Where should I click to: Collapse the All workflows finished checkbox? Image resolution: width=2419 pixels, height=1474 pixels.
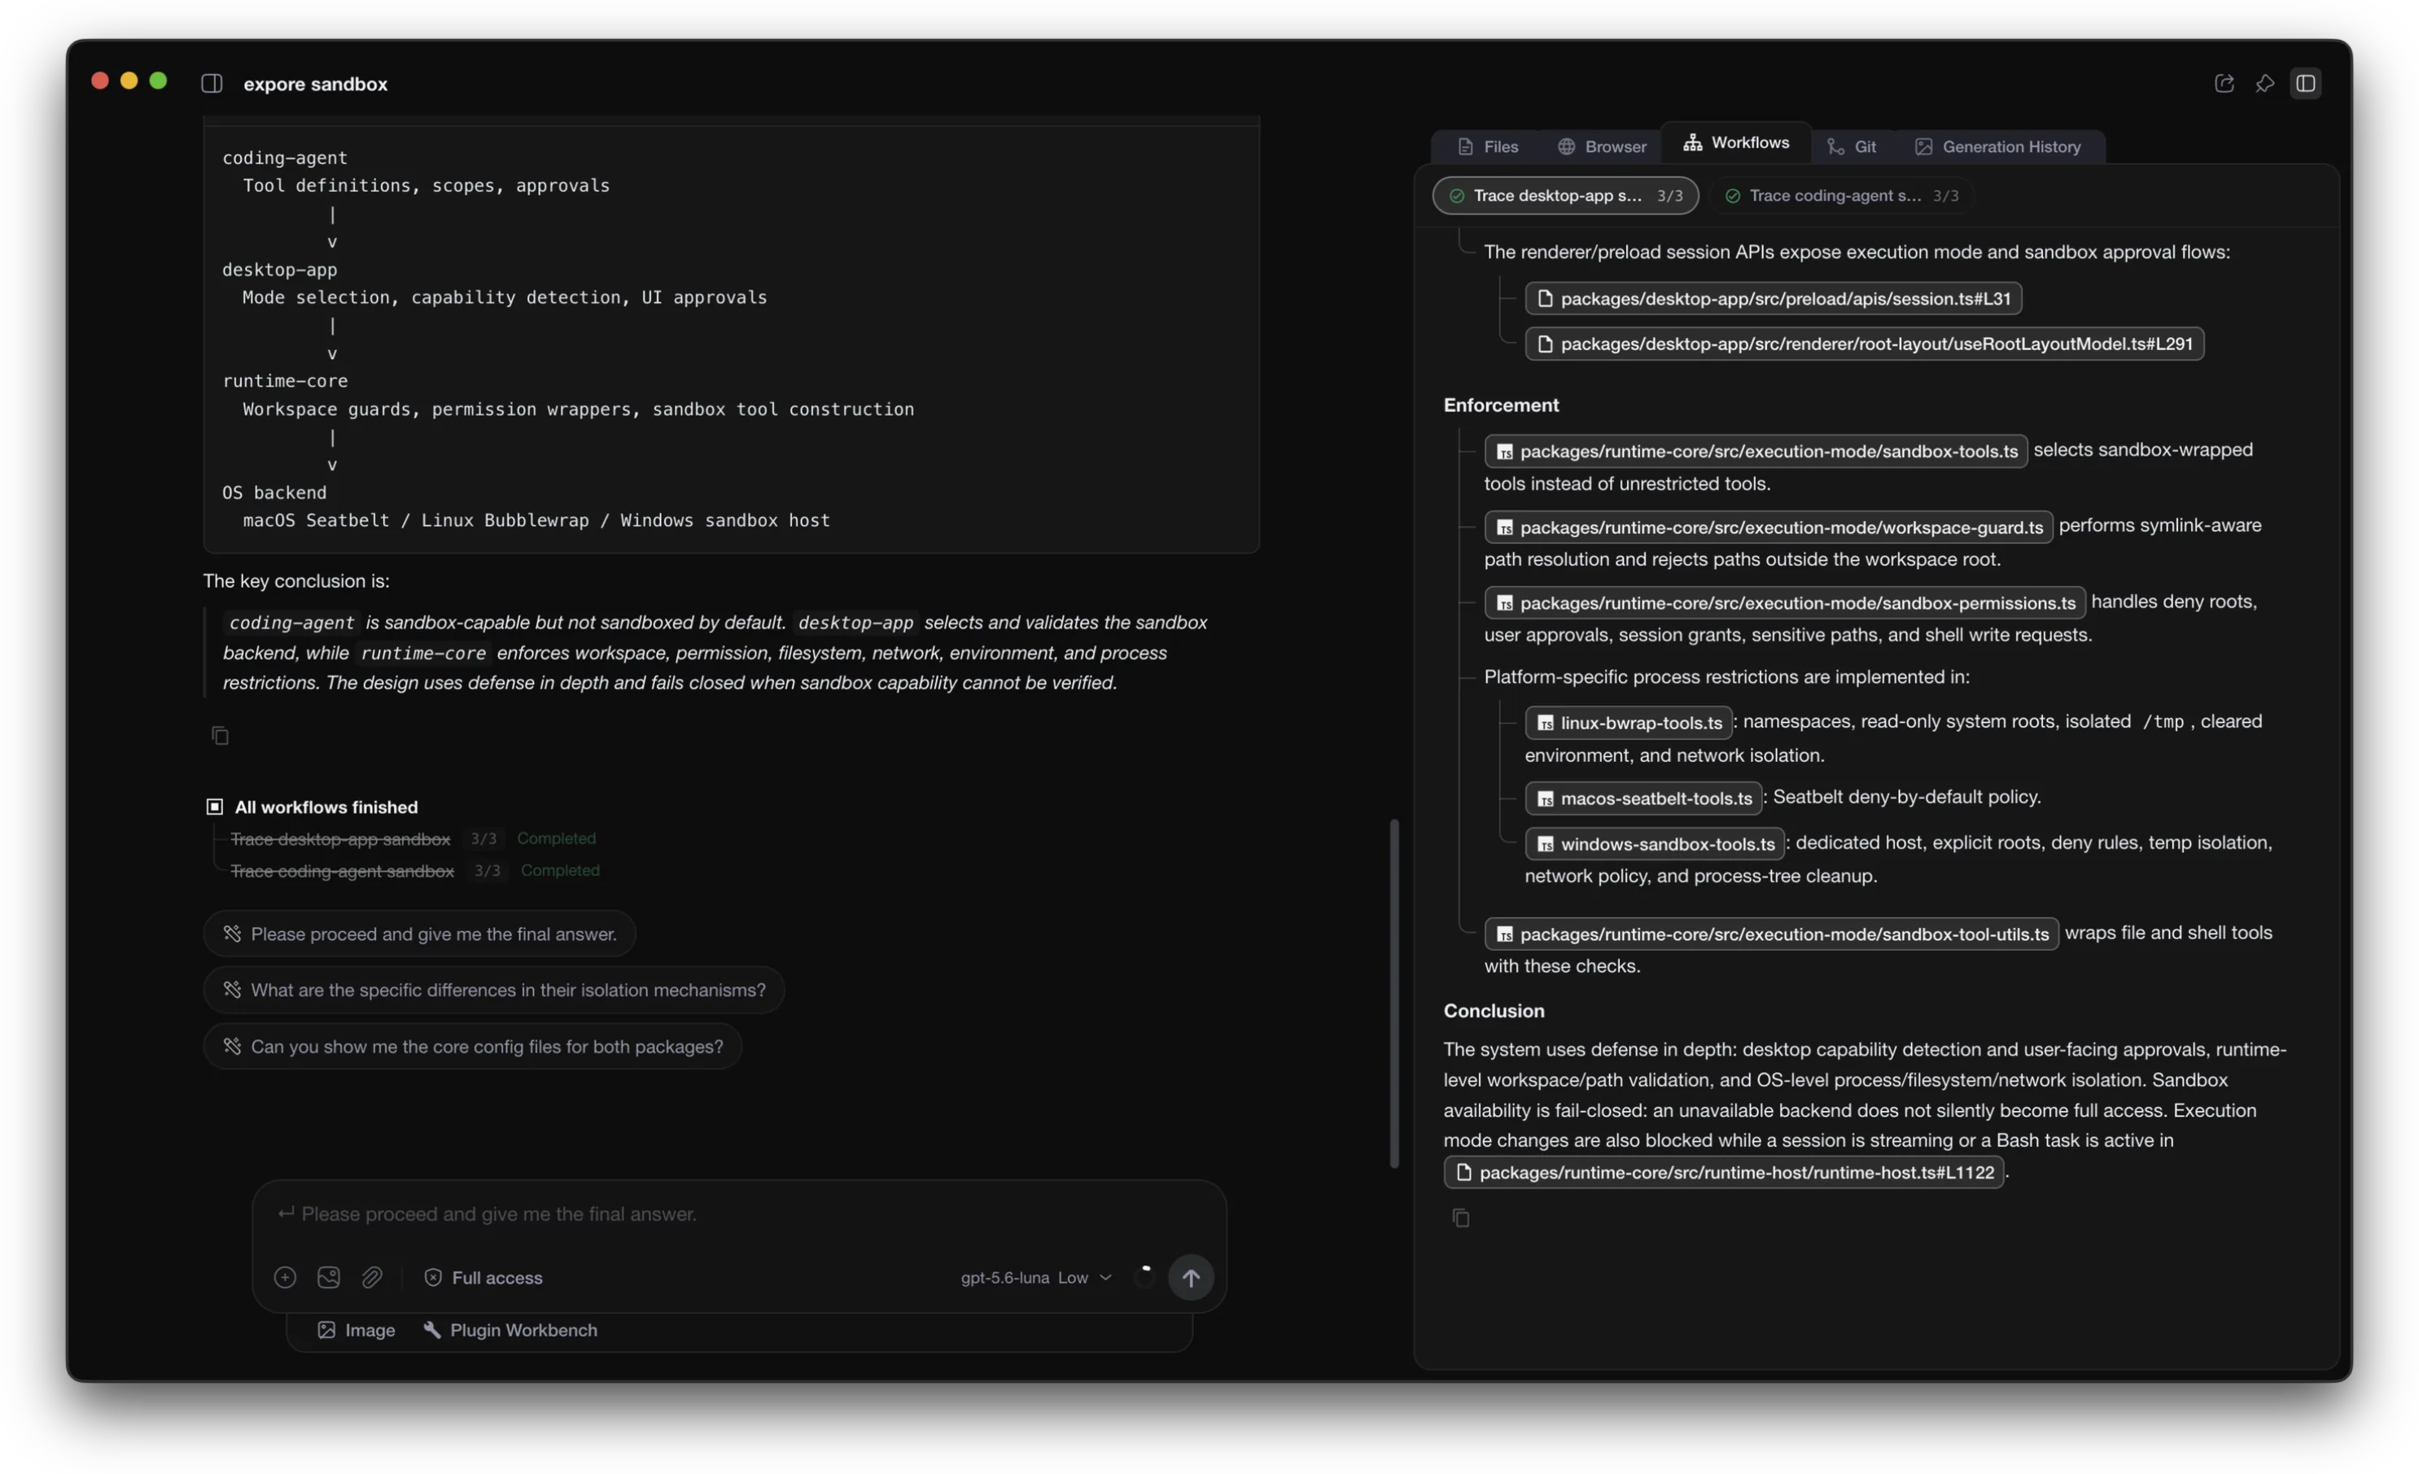(x=214, y=807)
